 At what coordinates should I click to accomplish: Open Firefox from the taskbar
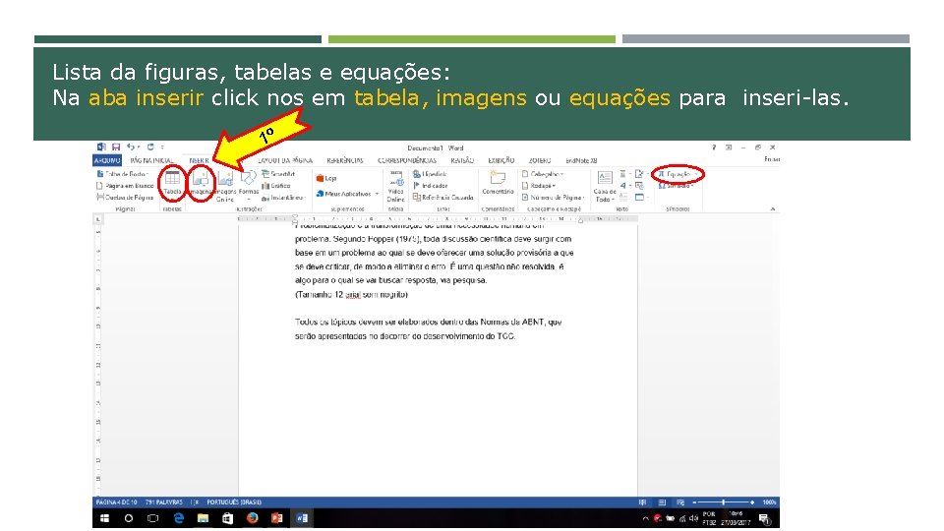click(253, 518)
